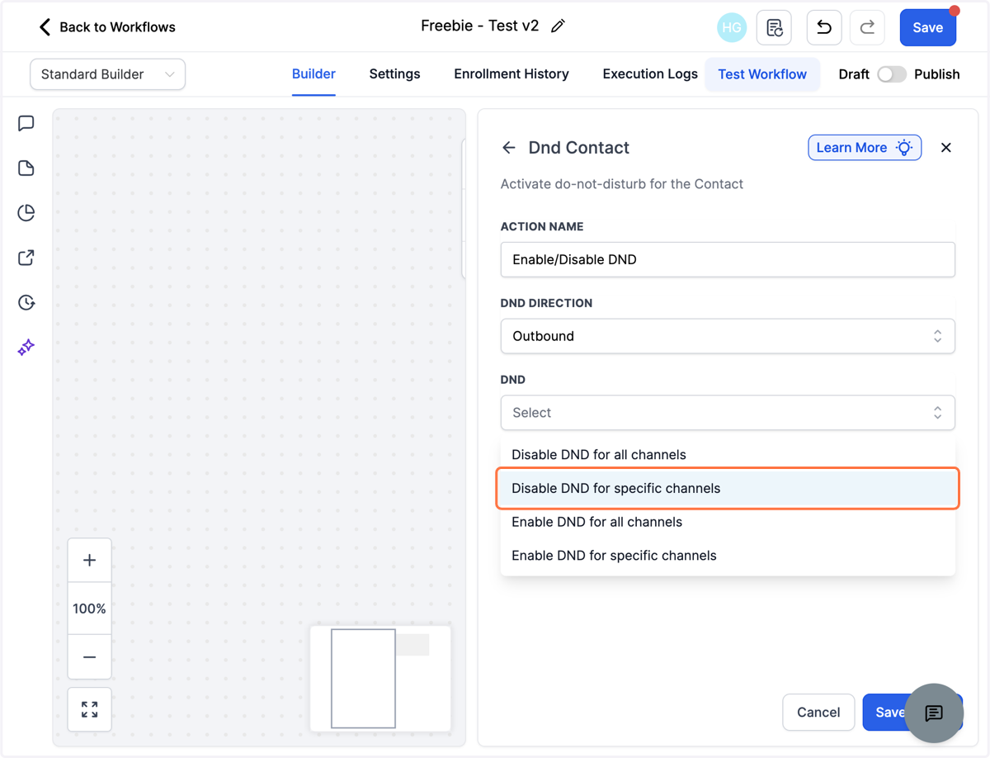Click the Back to Workflows arrow icon

pos(45,27)
